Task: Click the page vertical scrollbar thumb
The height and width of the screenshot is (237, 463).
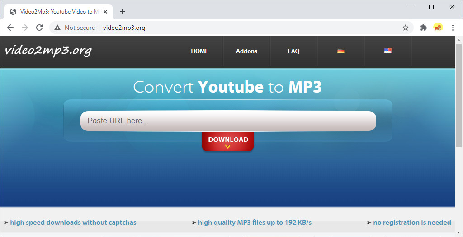Action: [x=458, y=95]
